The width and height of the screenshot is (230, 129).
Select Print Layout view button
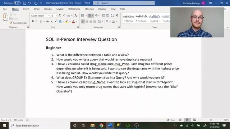[187, 120]
